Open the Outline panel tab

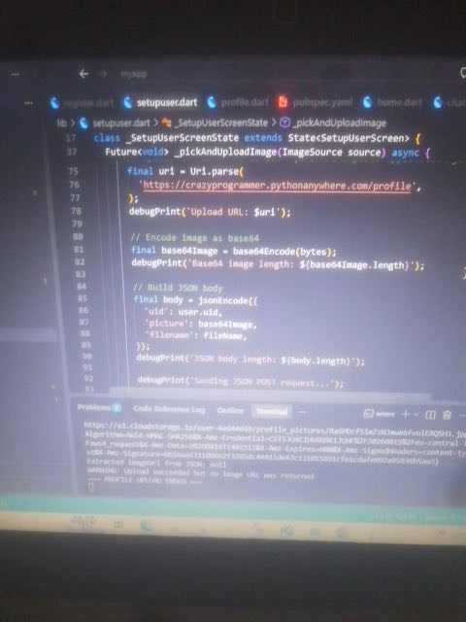point(230,410)
